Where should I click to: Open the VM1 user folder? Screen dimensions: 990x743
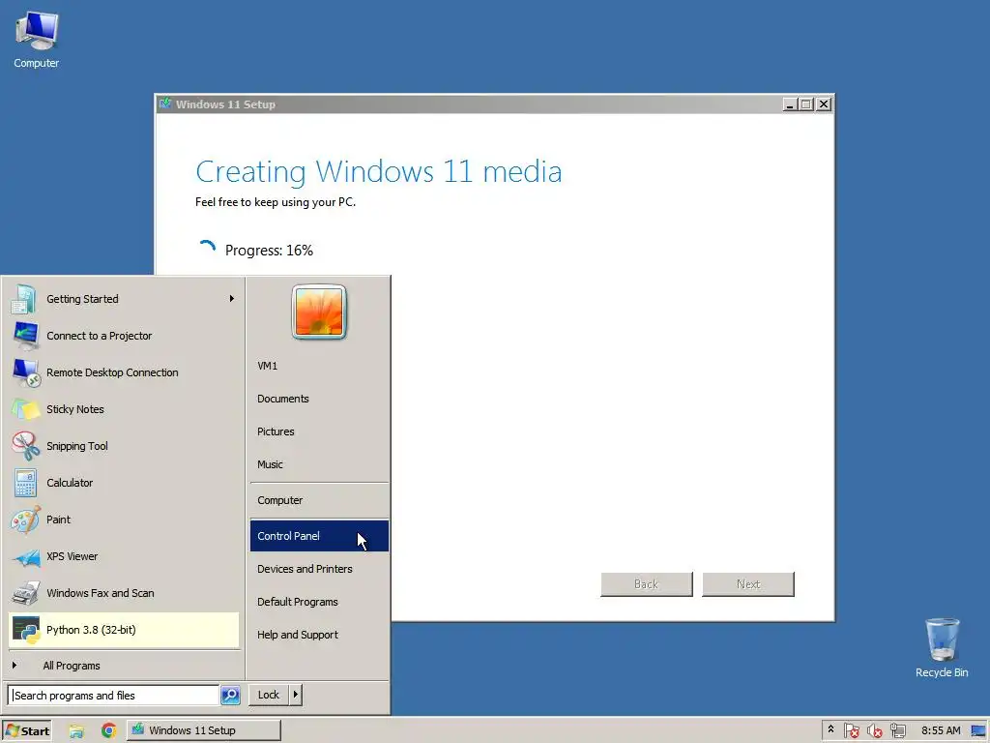click(319, 366)
